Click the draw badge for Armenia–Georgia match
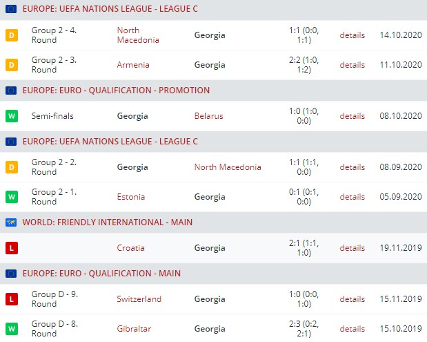This screenshot has height=342, width=427. (11, 65)
